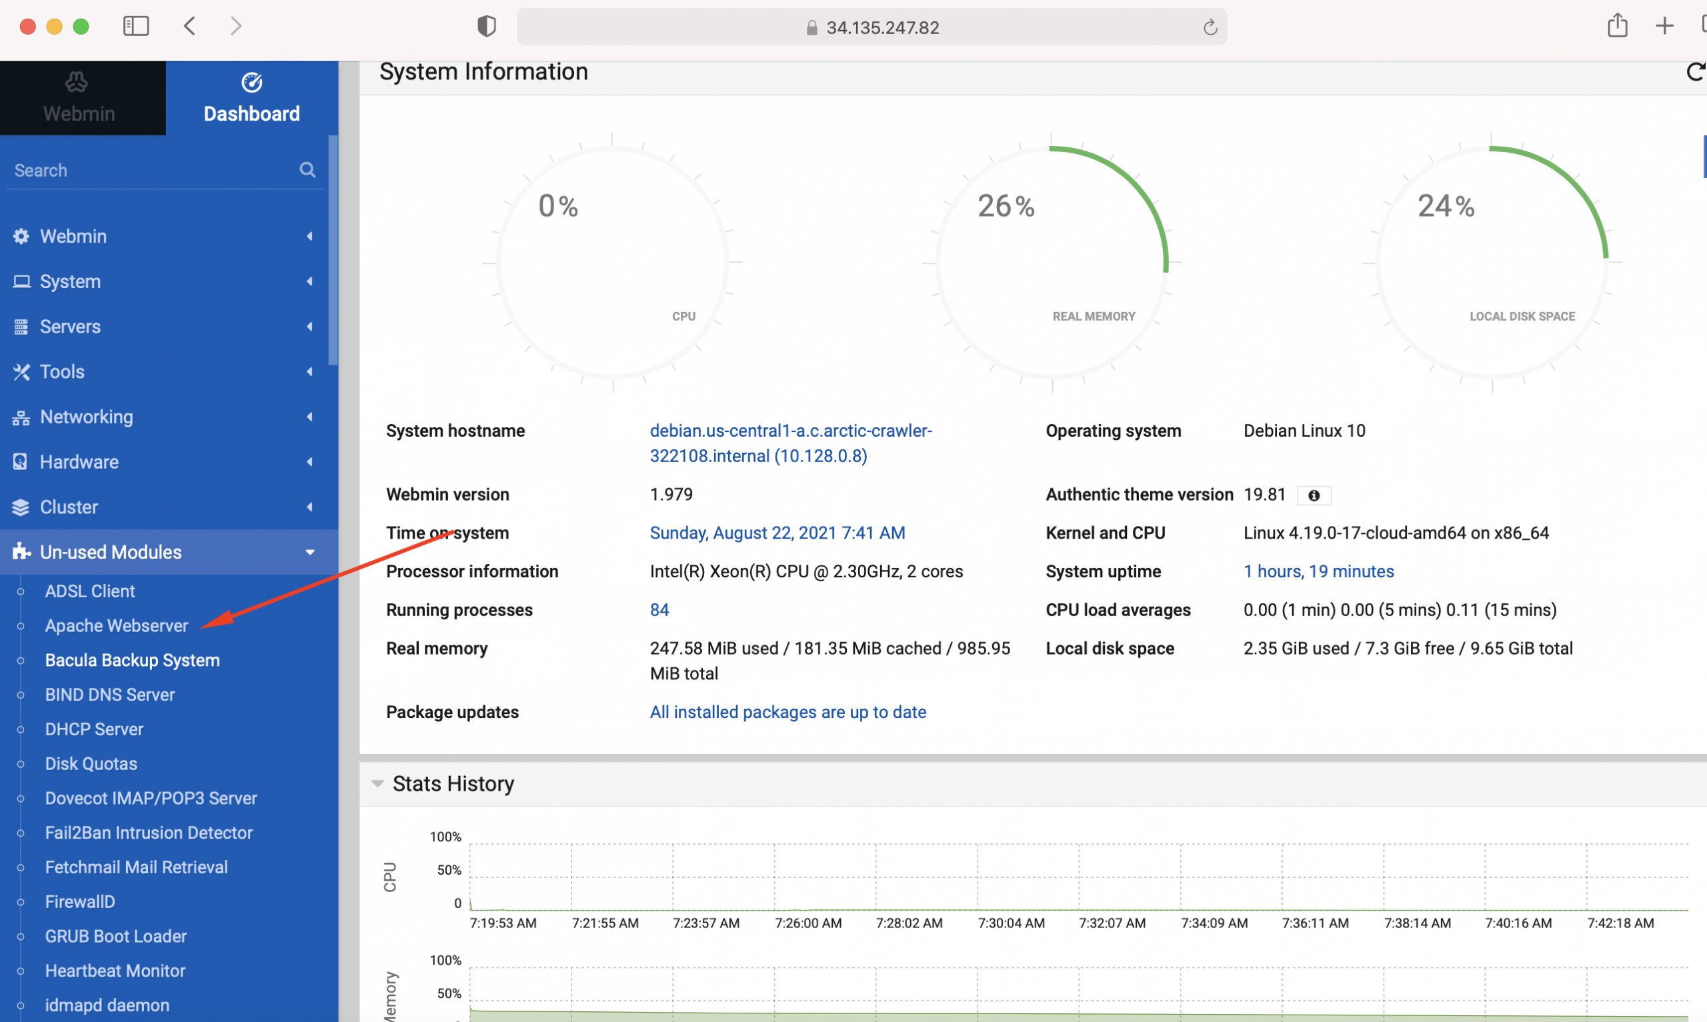1707x1022 pixels.
Task: Click the system hostname link
Action: pos(791,443)
